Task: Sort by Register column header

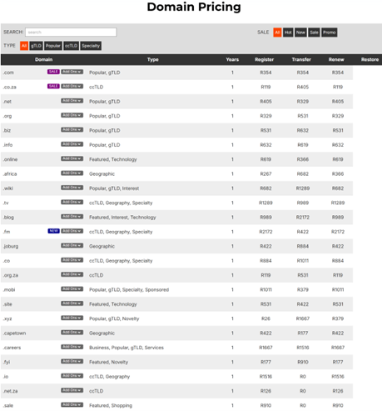Action: pyautogui.click(x=265, y=59)
